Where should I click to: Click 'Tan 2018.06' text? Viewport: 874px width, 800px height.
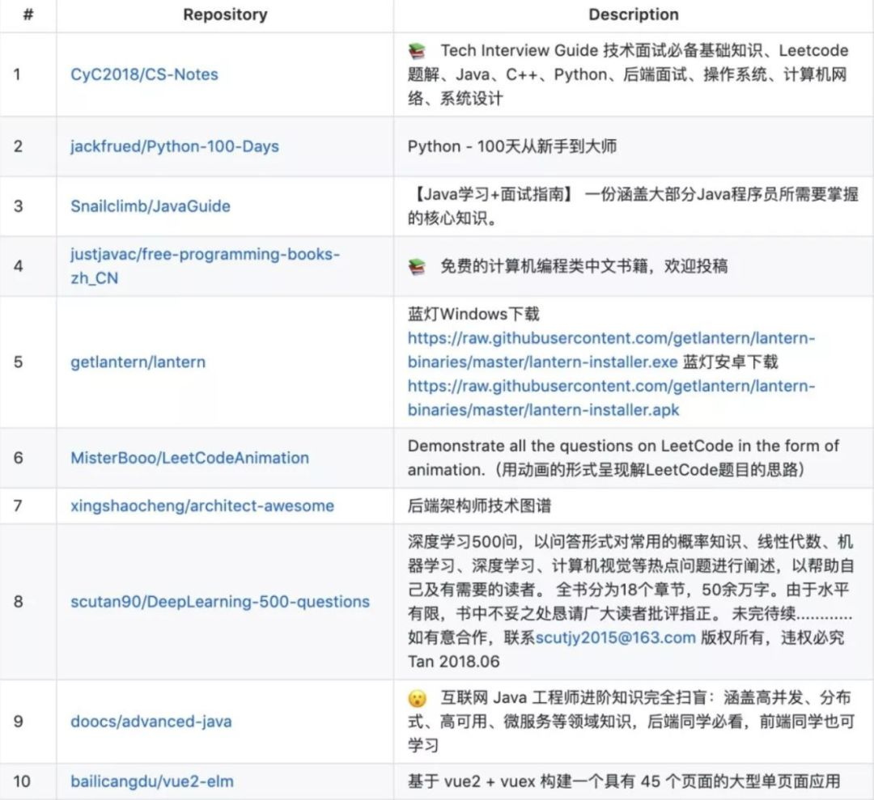click(454, 662)
